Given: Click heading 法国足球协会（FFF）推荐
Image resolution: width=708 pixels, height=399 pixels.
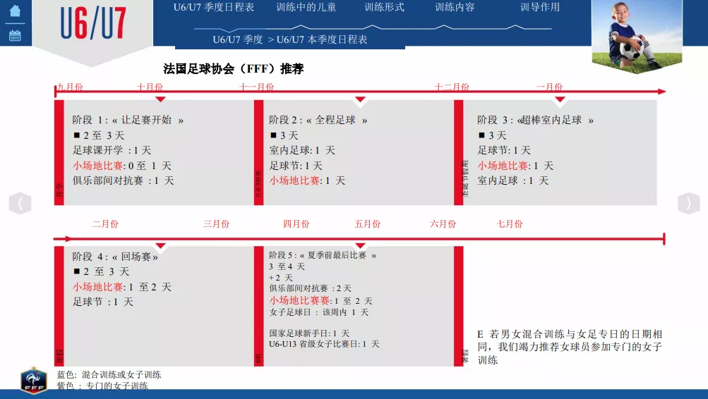Looking at the screenshot, I should pos(234,69).
